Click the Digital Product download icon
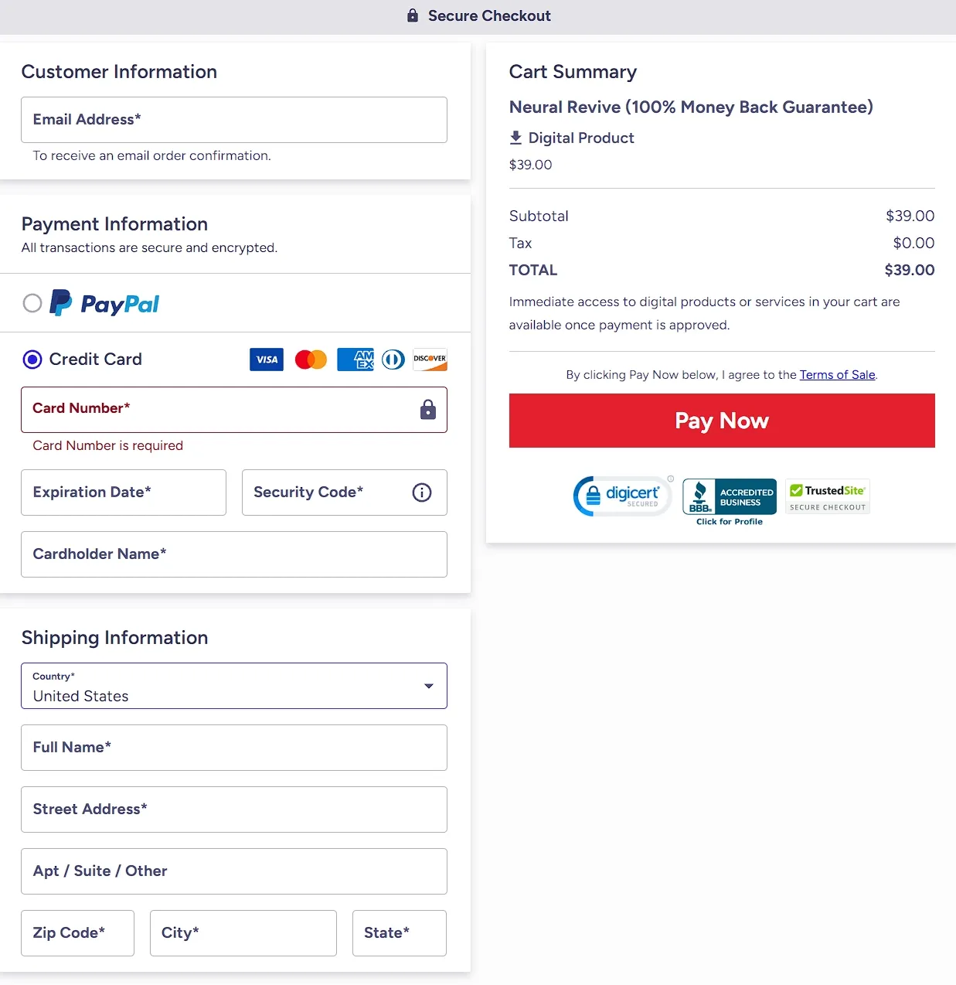The width and height of the screenshot is (956, 985). (515, 137)
